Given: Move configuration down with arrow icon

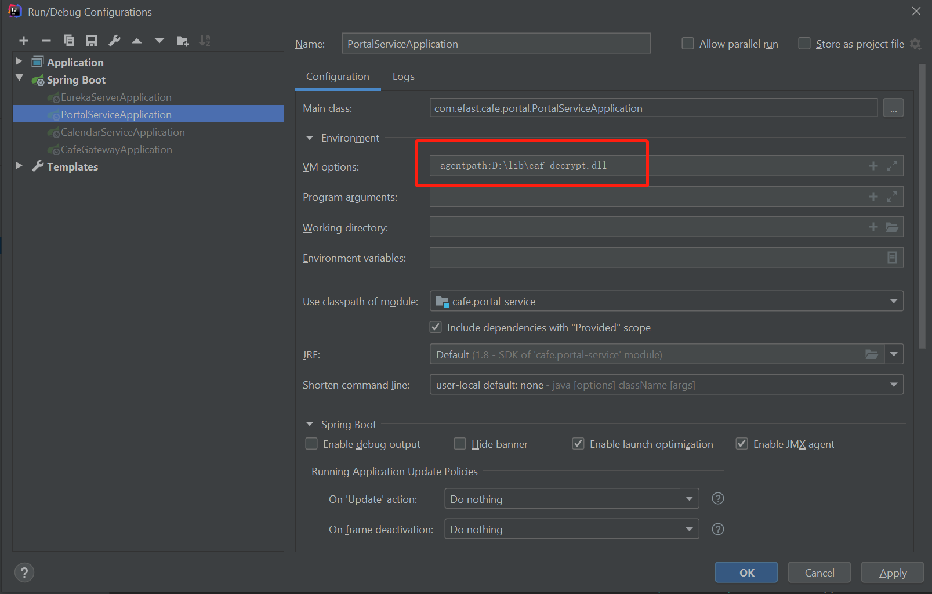Looking at the screenshot, I should (159, 41).
